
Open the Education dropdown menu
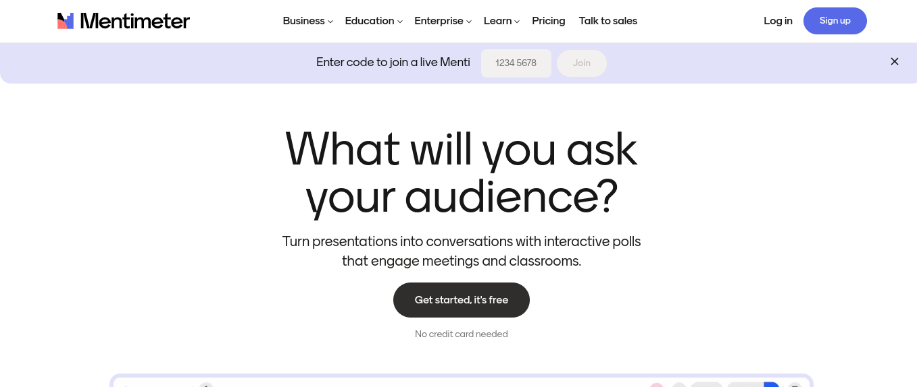(x=374, y=21)
